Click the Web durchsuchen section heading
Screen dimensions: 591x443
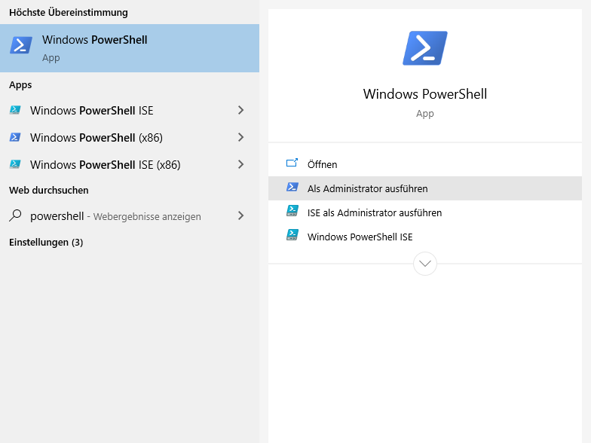click(x=48, y=190)
